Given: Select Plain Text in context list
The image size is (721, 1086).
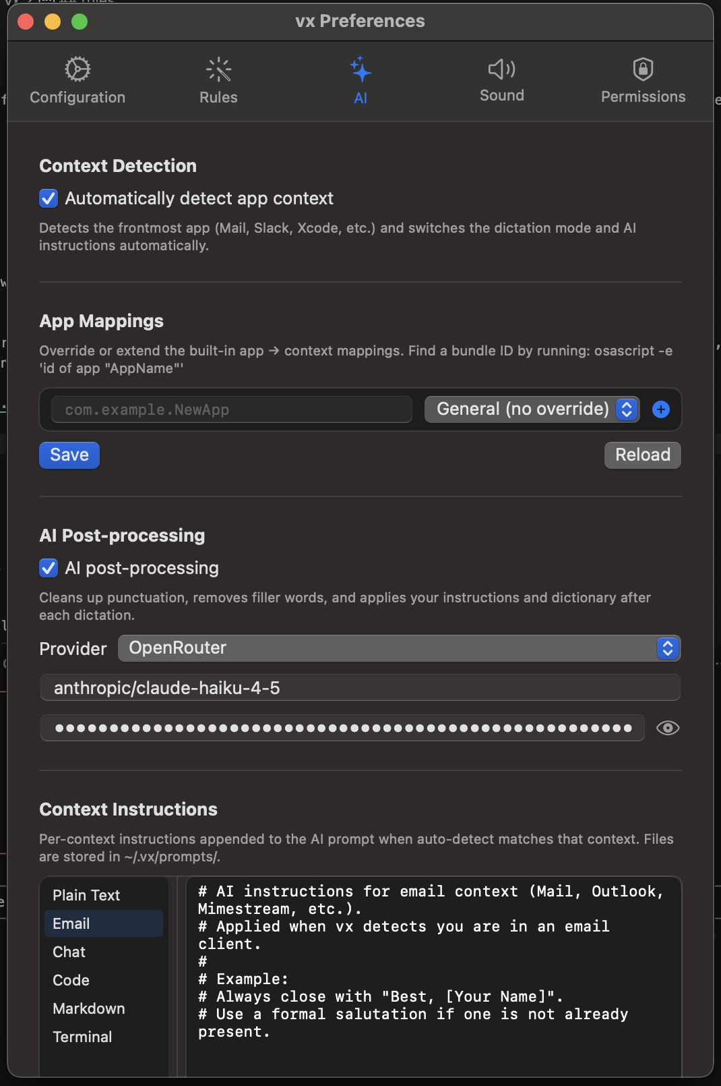Looking at the screenshot, I should 86,895.
